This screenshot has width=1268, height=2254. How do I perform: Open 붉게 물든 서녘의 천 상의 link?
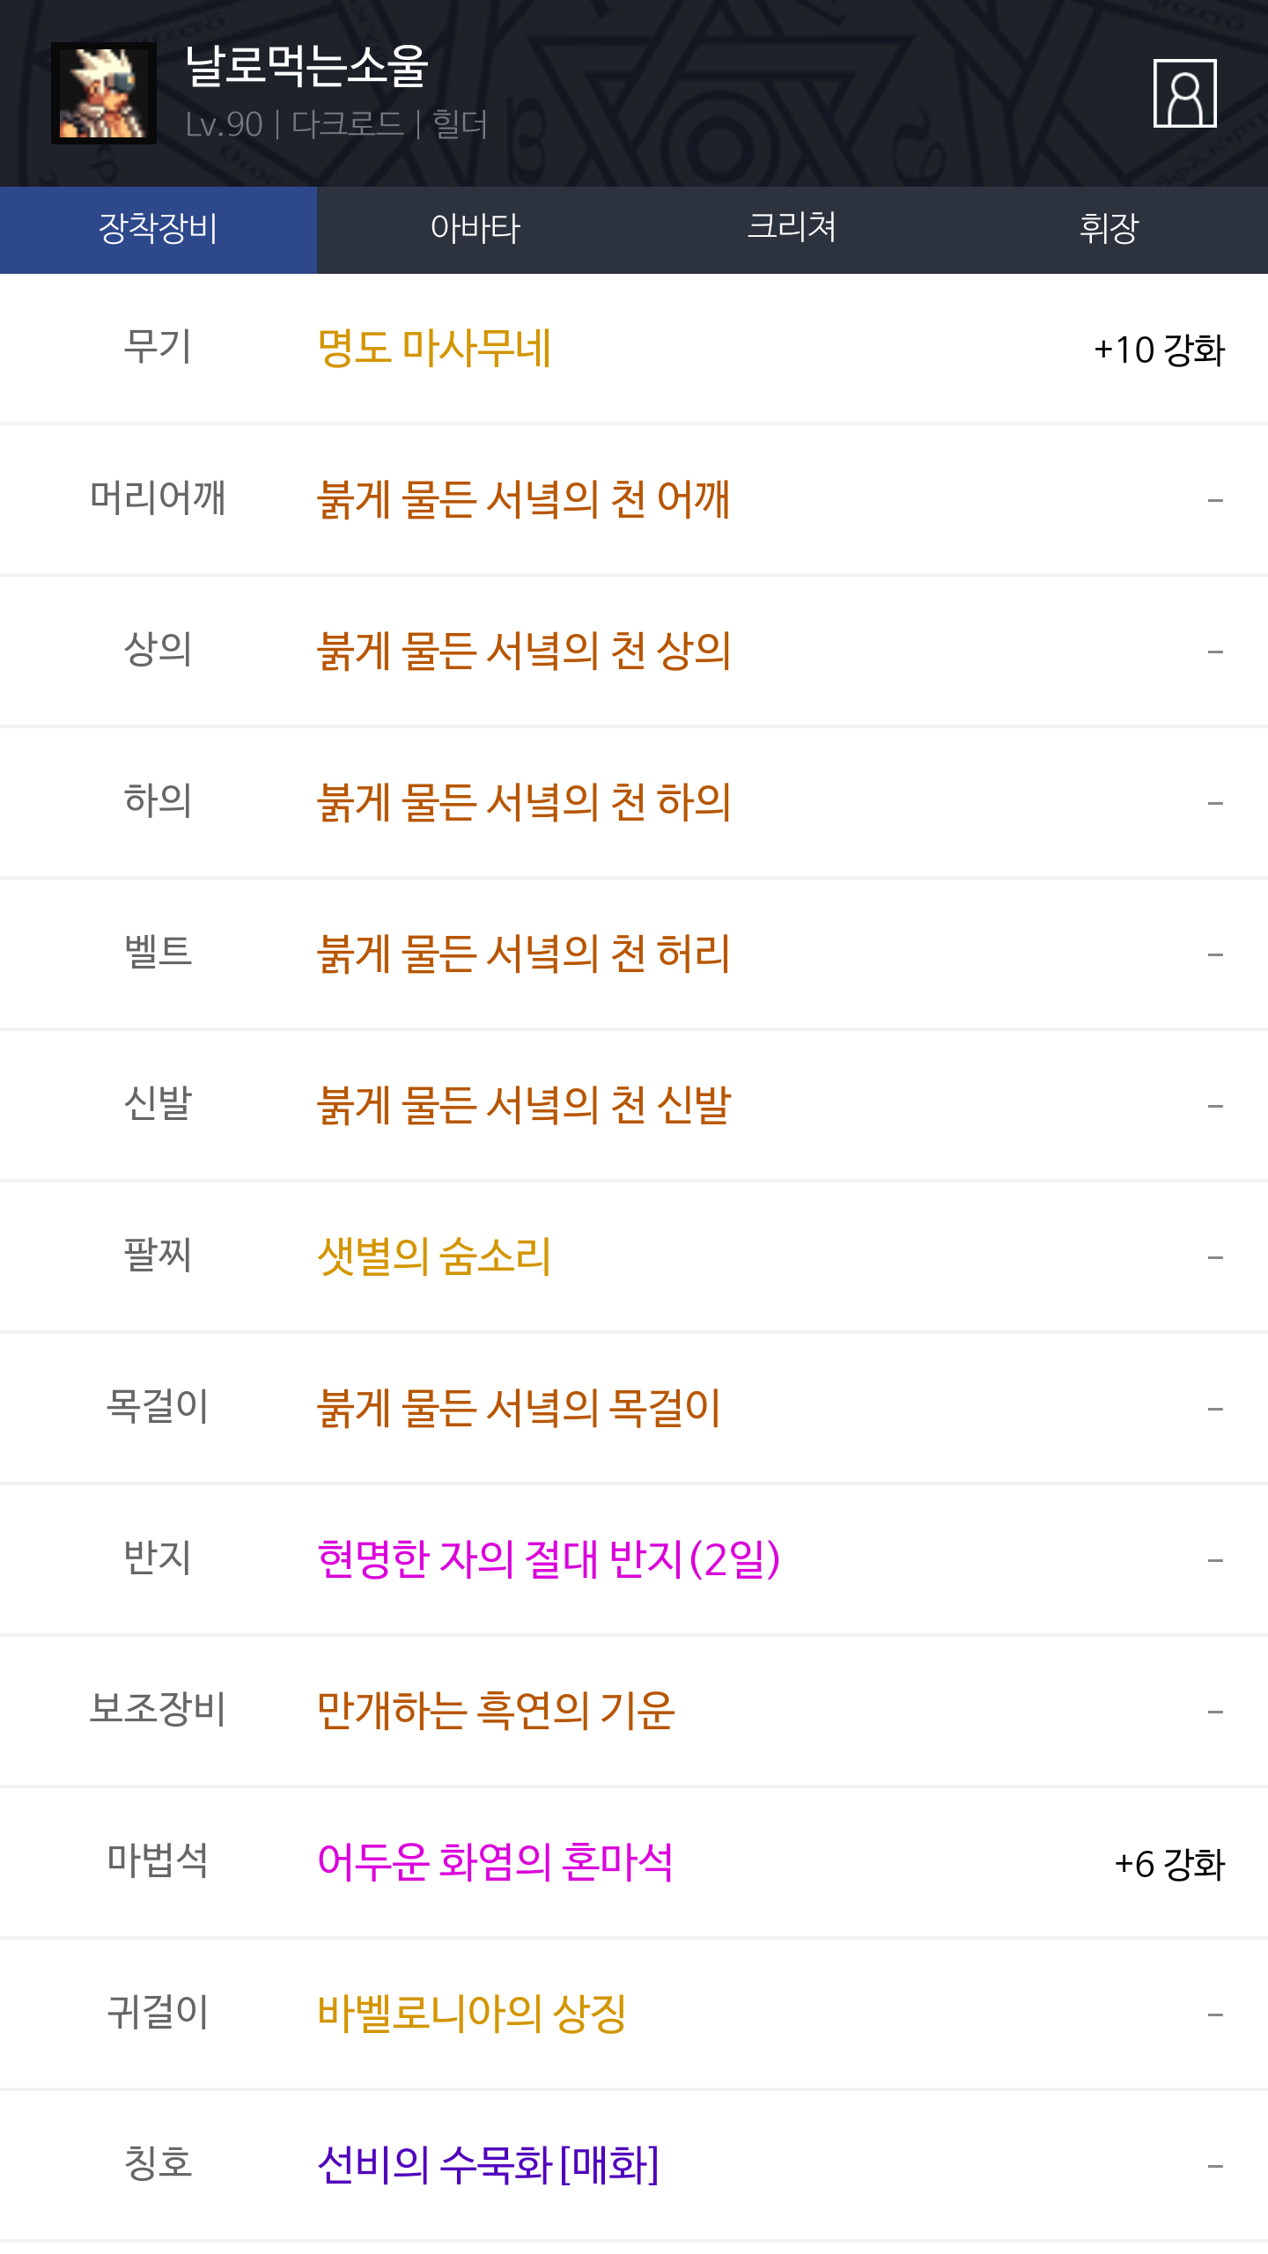click(x=524, y=652)
